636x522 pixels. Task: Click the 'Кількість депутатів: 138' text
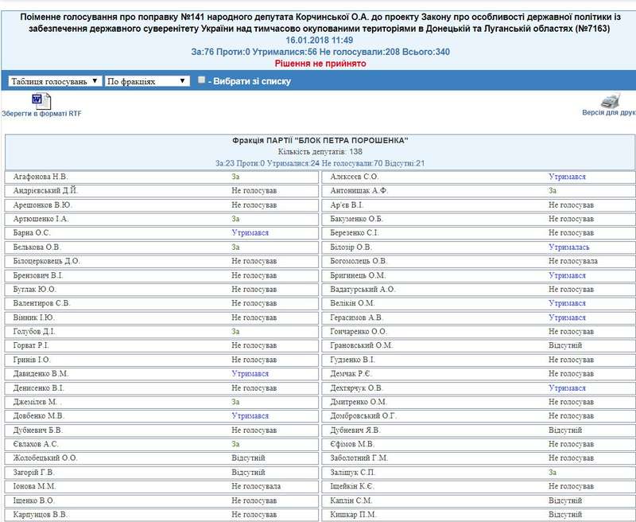tap(320, 151)
